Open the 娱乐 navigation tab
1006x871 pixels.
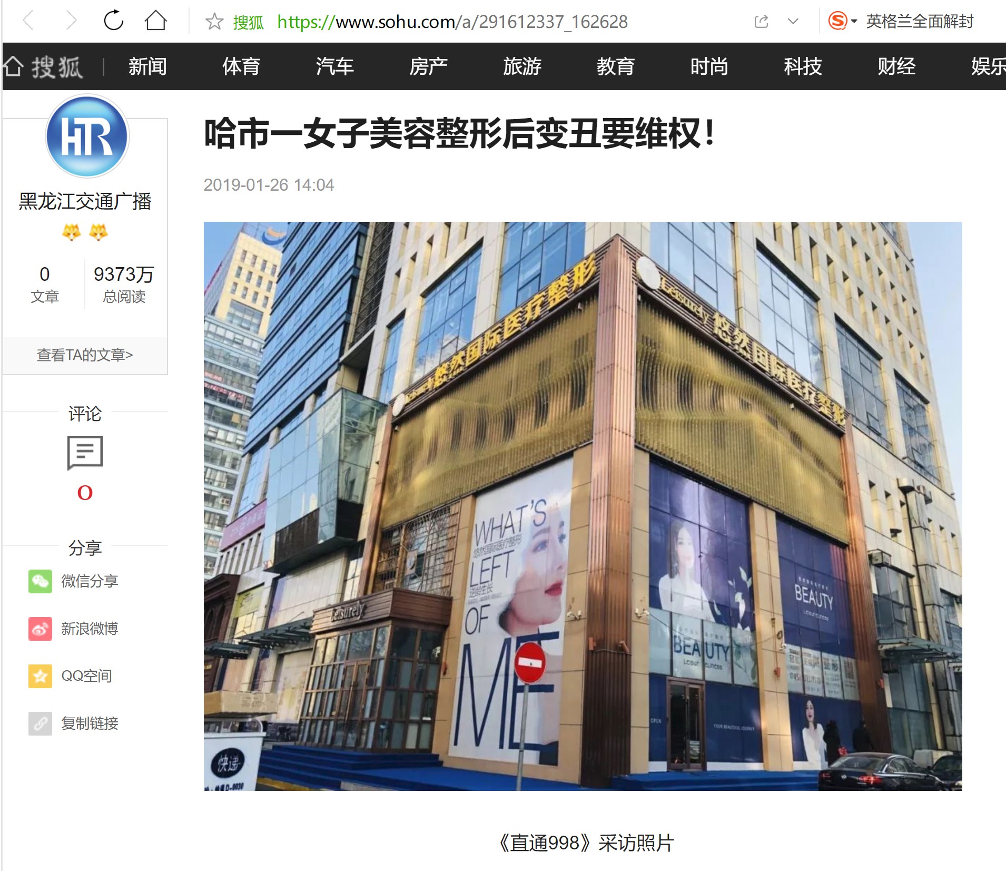[989, 66]
